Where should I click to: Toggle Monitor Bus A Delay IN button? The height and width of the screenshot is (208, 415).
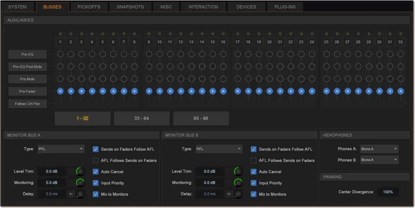pos(71,194)
